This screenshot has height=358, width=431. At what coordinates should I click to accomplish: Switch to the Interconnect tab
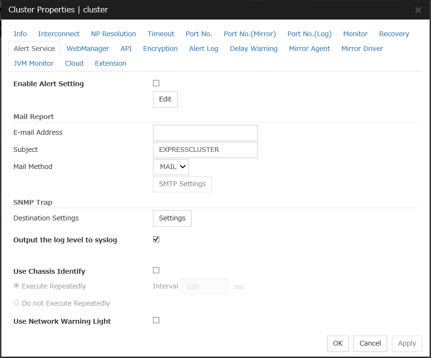[x=59, y=34]
